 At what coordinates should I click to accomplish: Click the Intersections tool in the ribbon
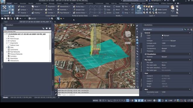coord(63,7)
